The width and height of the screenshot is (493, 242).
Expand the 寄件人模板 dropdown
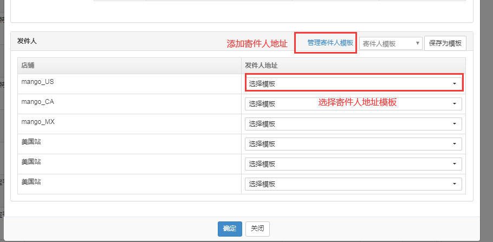390,43
